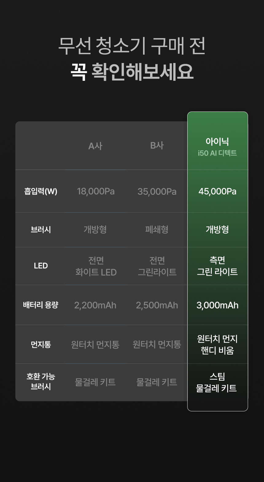Click the 무선 청소기 구매 전 headline

point(132,46)
